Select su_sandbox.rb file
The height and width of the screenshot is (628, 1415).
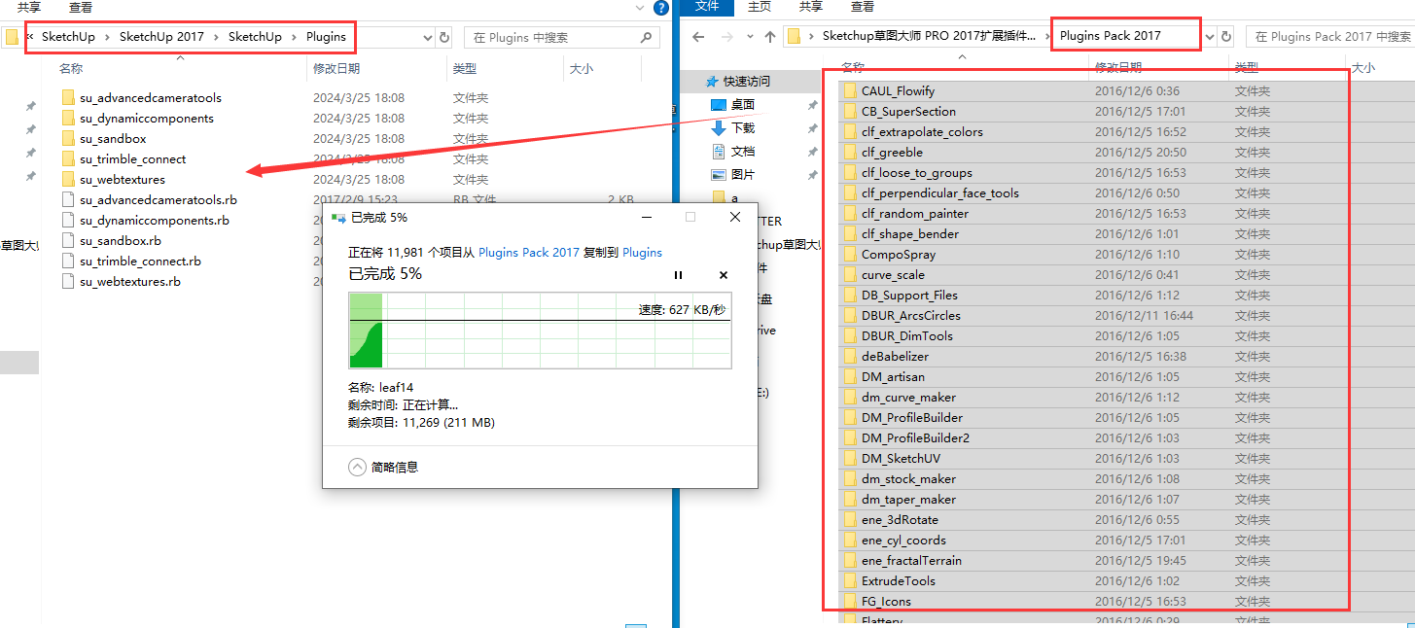(121, 241)
